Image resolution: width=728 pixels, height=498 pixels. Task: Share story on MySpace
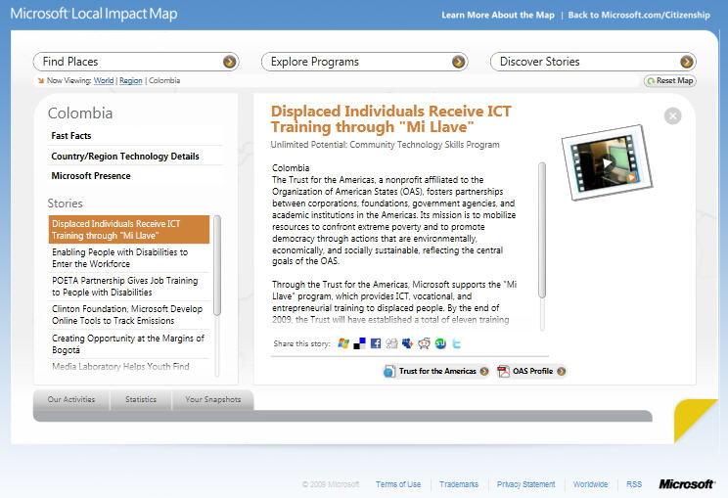click(408, 343)
